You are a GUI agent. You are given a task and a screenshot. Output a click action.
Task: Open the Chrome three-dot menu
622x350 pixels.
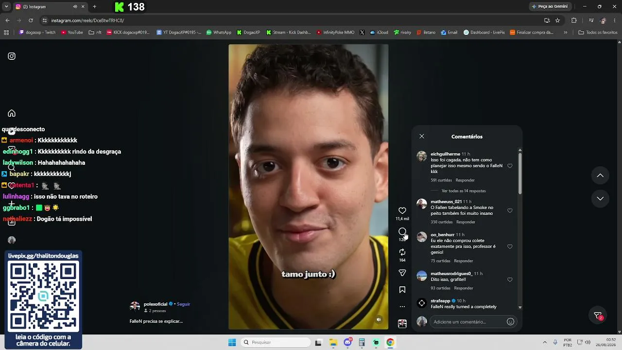(615, 20)
